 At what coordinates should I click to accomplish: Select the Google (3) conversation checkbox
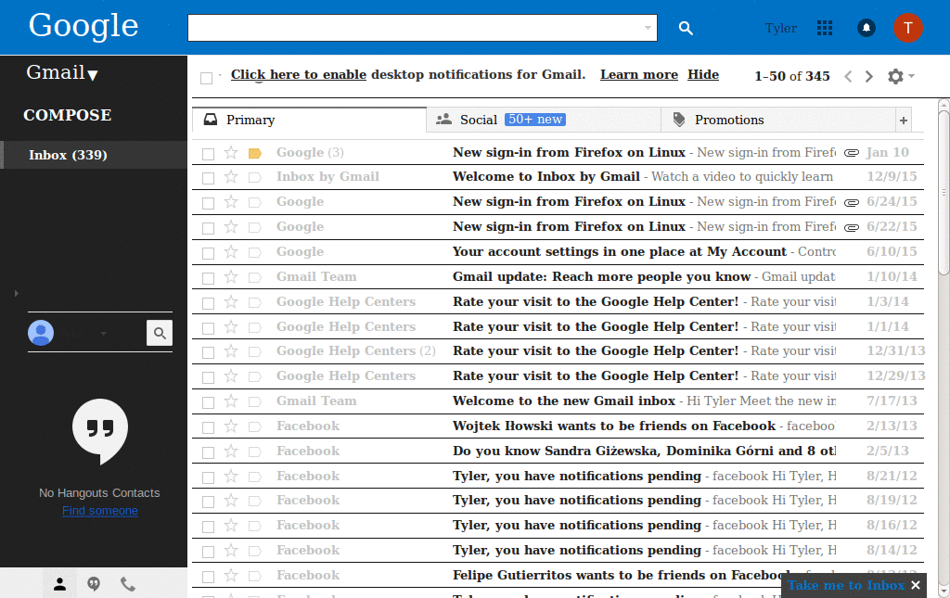tap(209, 154)
